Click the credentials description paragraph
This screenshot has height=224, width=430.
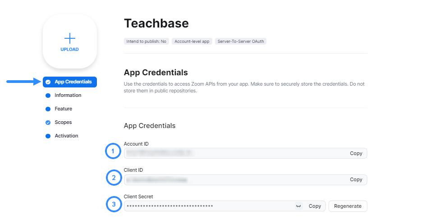click(x=244, y=87)
